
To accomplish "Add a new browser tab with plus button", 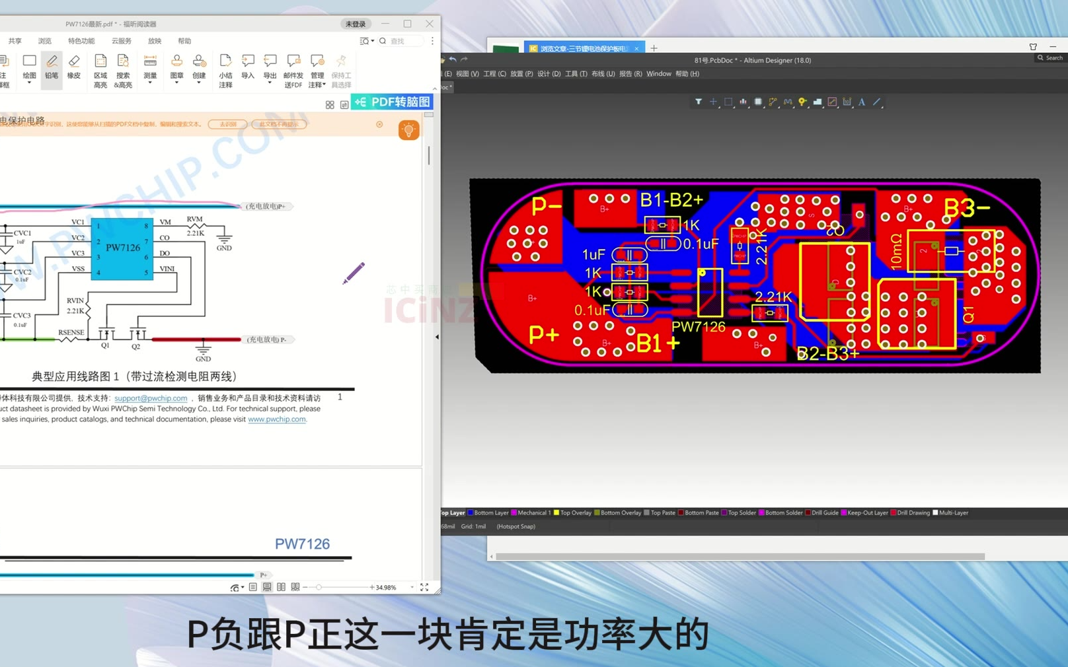I will pos(654,48).
